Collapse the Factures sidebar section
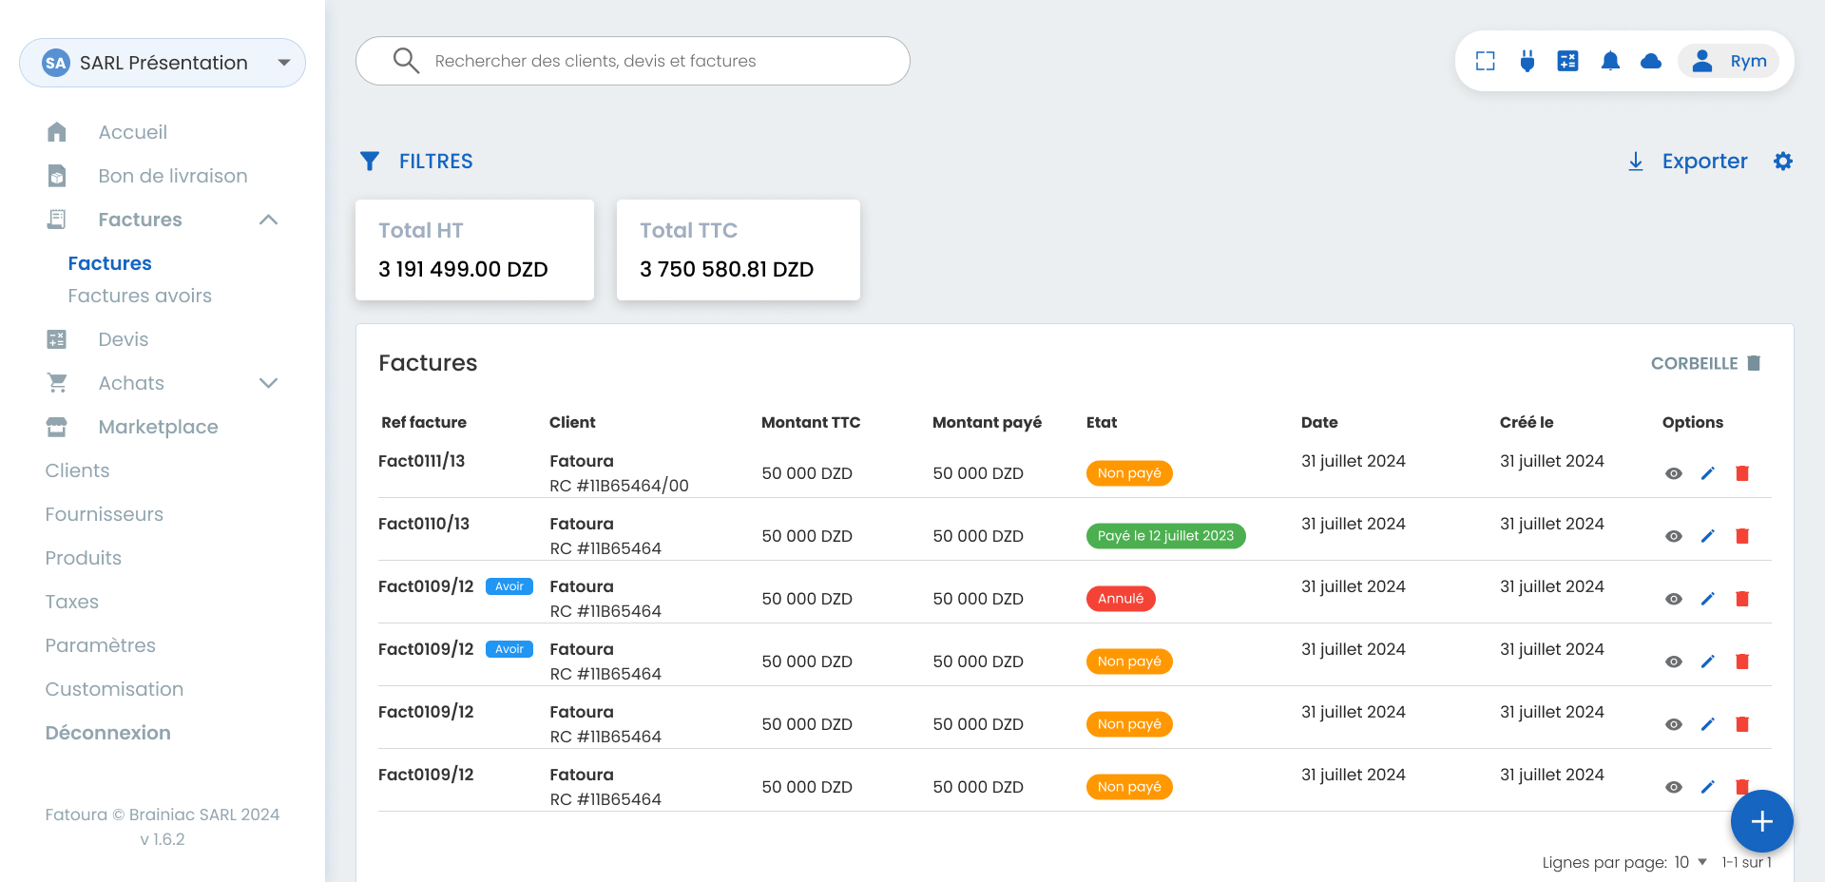Viewport: 1825px width, 882px height. pos(268,220)
